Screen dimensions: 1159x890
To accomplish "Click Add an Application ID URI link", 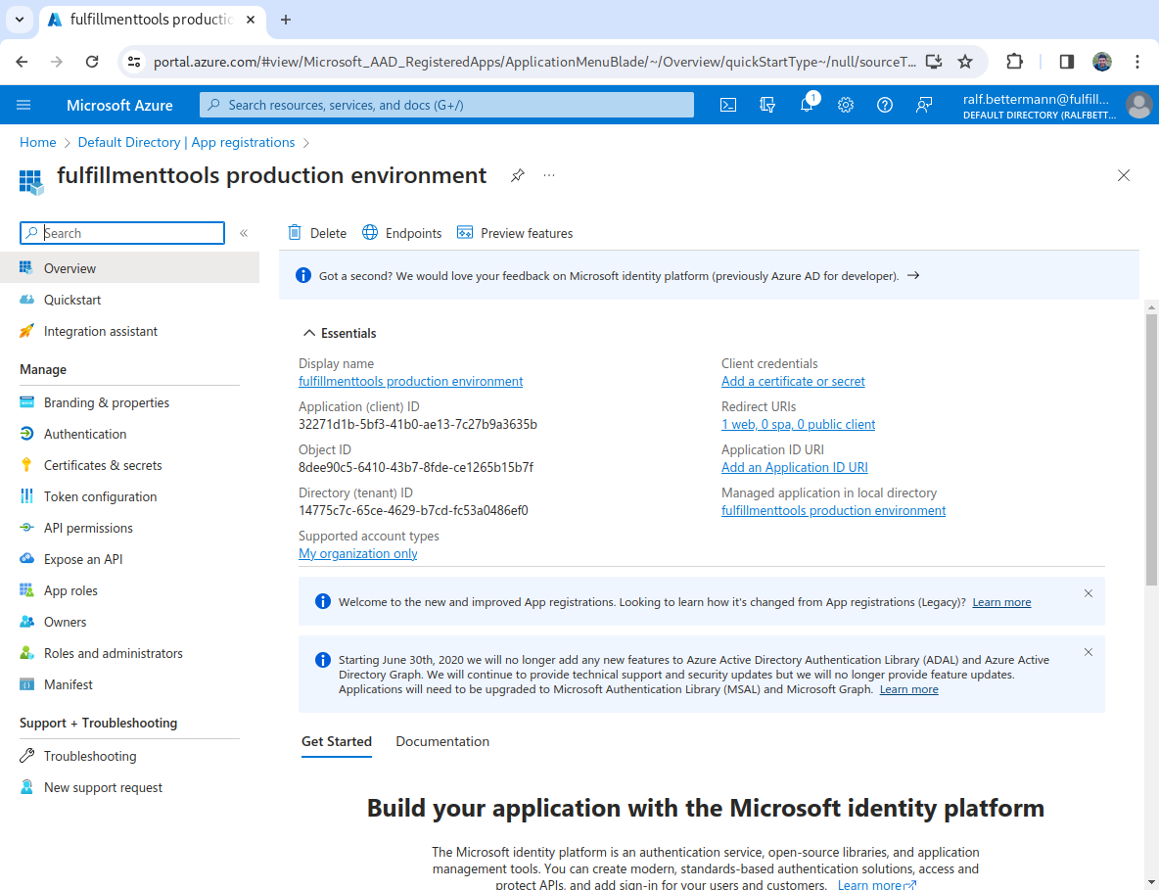I will pyautogui.click(x=794, y=467).
